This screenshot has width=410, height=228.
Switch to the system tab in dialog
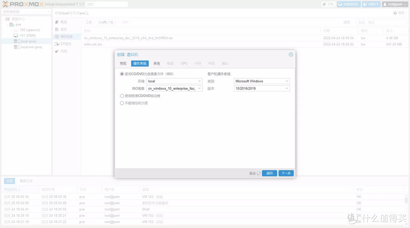tap(157, 63)
